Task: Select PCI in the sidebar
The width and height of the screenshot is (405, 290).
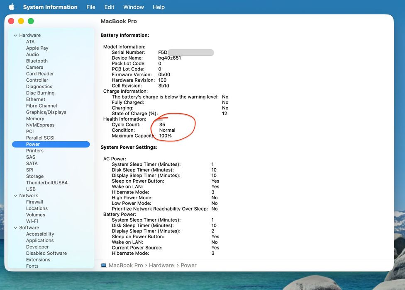Action: (x=30, y=131)
